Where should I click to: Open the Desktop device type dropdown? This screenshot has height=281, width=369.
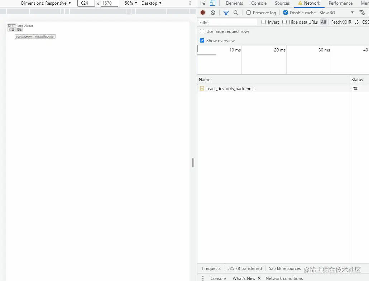[152, 3]
